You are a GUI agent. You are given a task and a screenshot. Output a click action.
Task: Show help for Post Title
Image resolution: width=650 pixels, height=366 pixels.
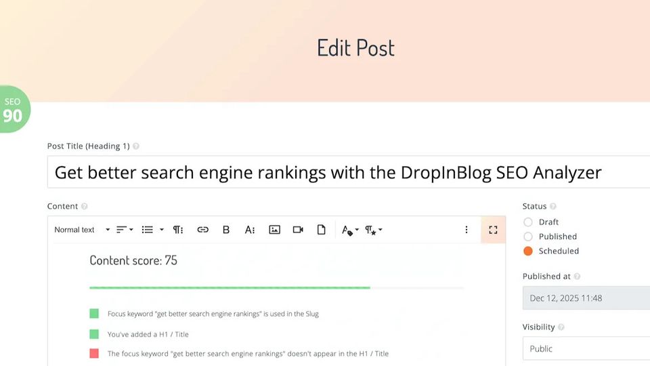[x=136, y=146]
